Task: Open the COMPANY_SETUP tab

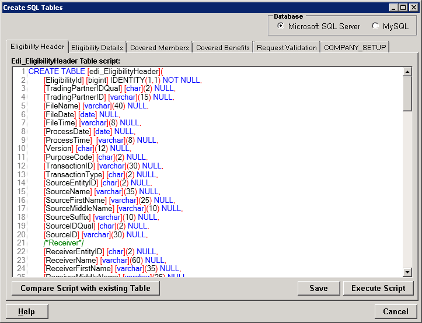Action: 354,47
